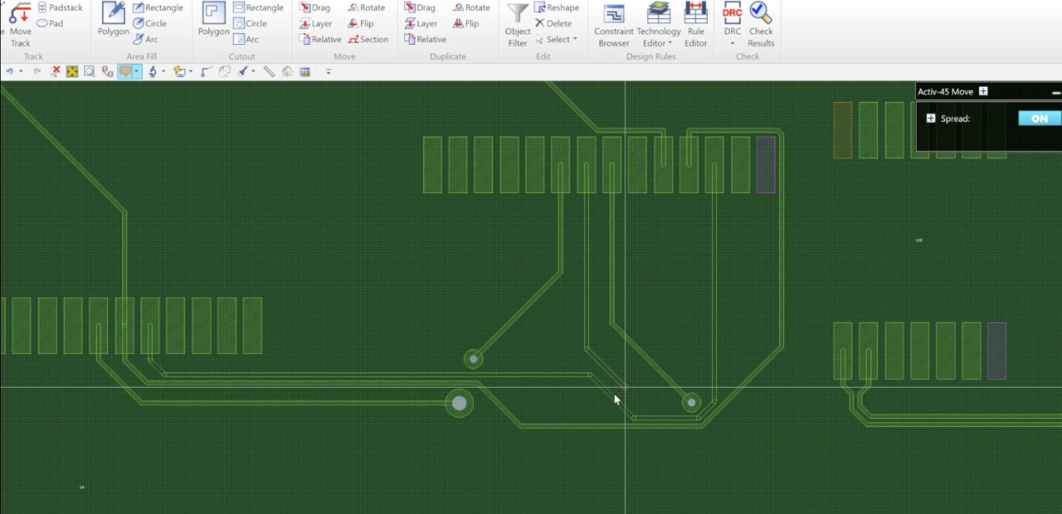Screen dimensions: 1062x514
Task: Toggle the Spread ON switch
Action: click(1039, 119)
